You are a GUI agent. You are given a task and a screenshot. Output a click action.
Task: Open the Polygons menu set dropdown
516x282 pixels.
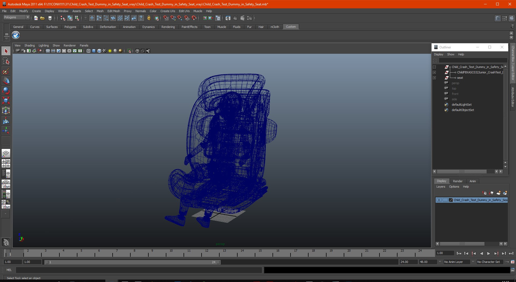16,17
